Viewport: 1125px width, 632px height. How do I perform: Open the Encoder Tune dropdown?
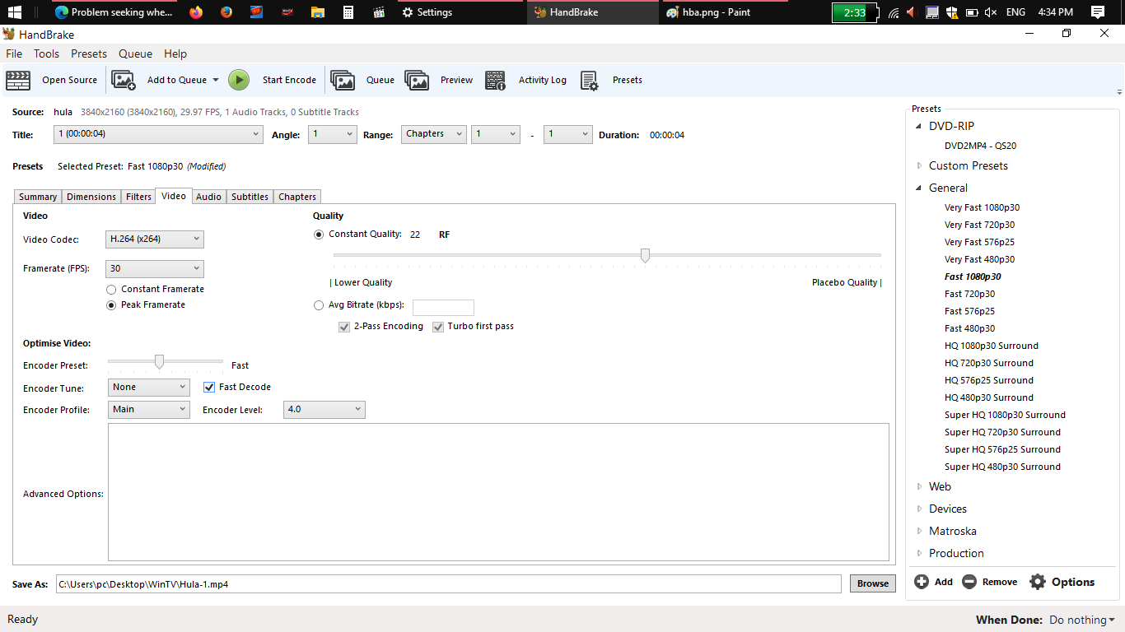pyautogui.click(x=149, y=388)
